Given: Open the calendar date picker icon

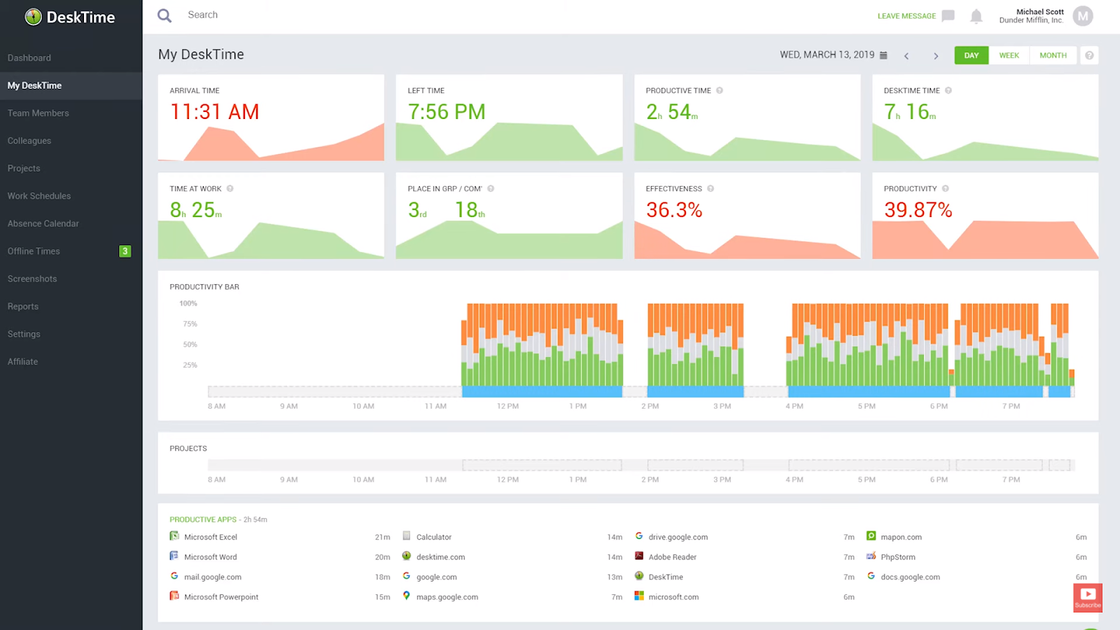Looking at the screenshot, I should [x=883, y=55].
